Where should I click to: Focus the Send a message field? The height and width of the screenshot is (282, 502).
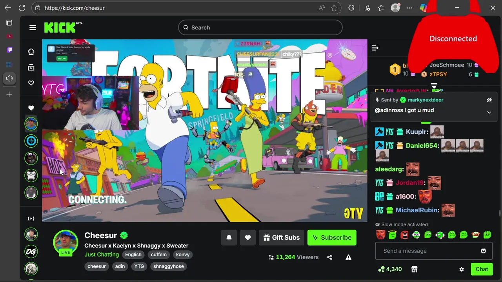434,251
